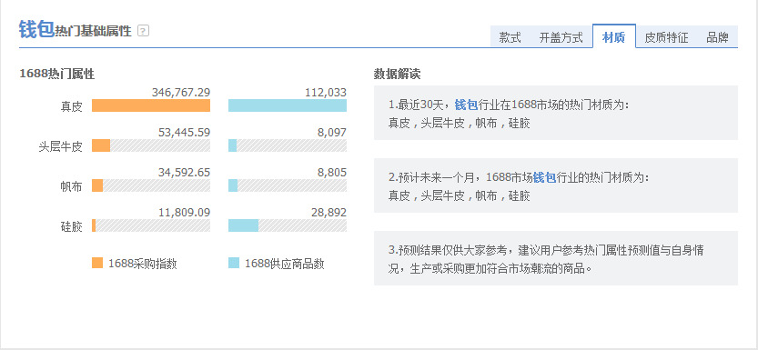Click the large 钱包 title heading
The height and width of the screenshot is (350, 758).
[36, 29]
